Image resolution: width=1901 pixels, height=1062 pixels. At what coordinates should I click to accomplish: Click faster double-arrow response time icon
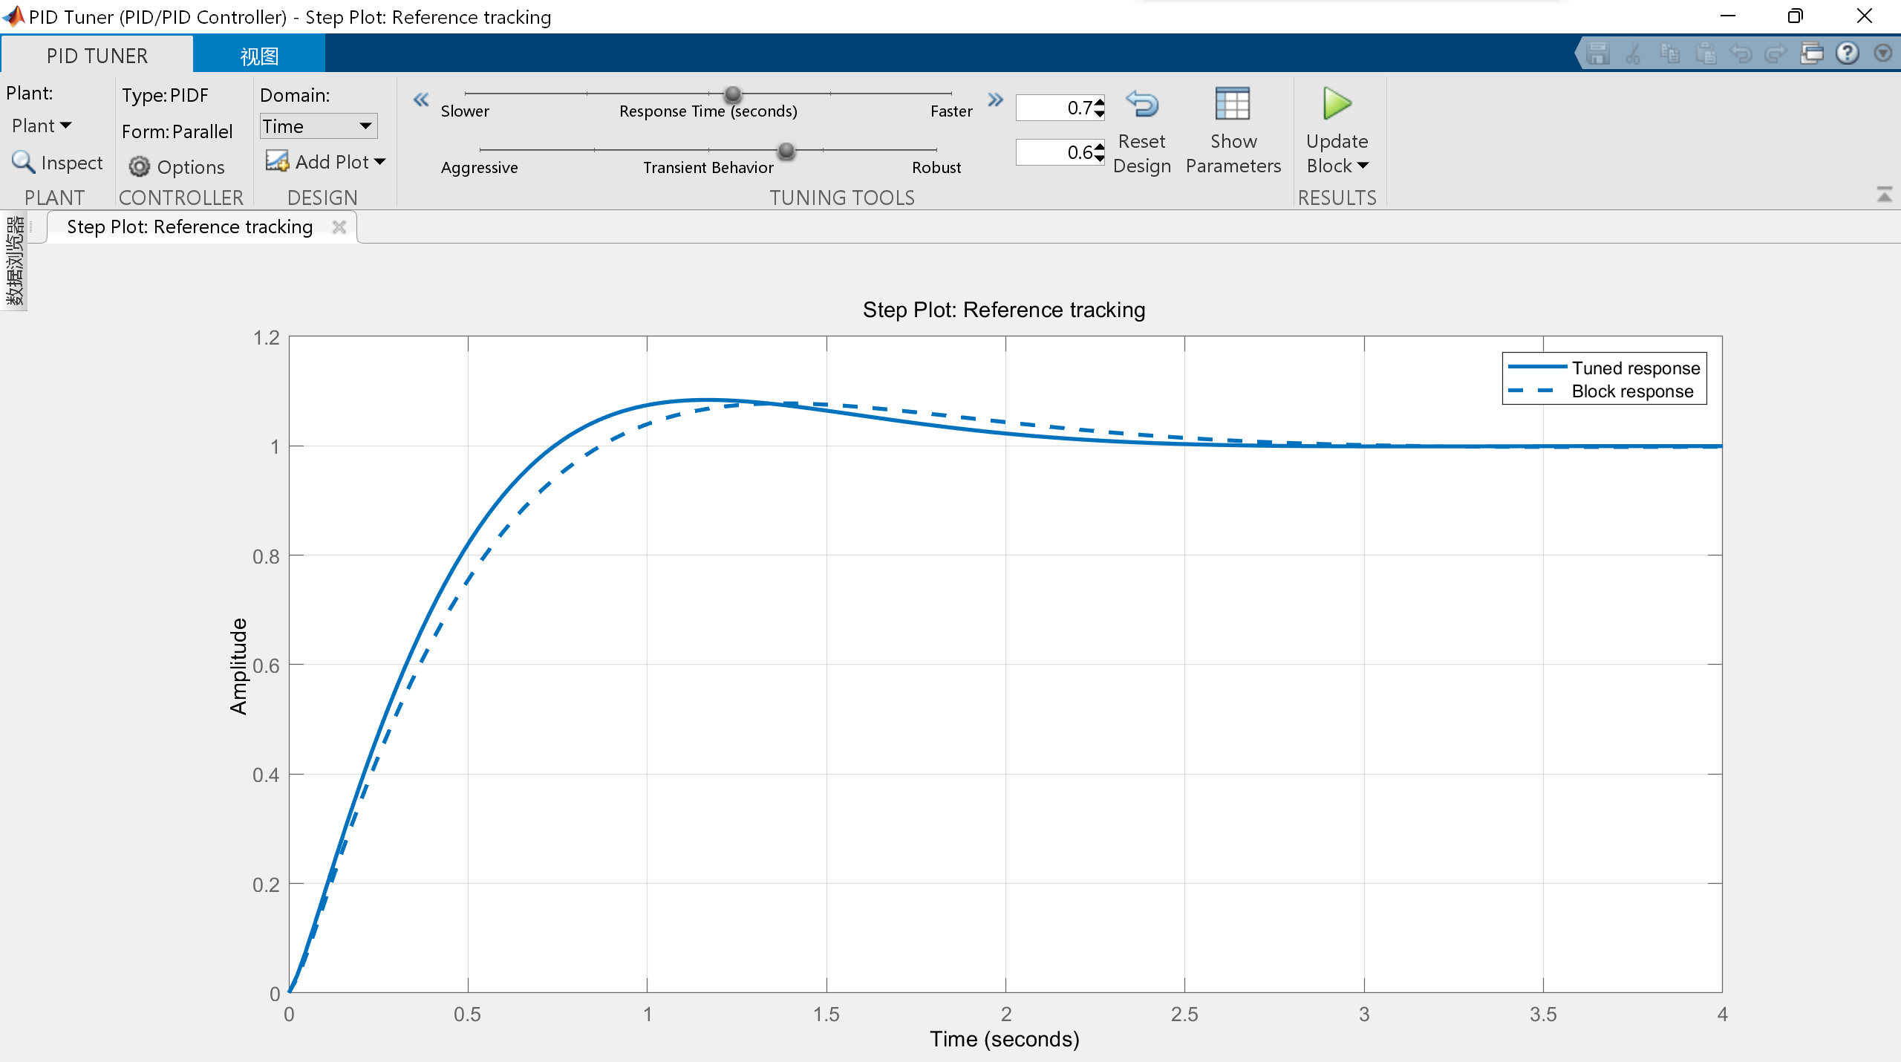tap(996, 100)
